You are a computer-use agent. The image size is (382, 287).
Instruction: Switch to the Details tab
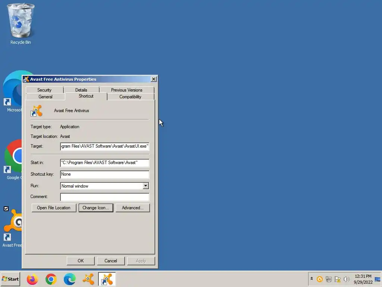pos(81,90)
